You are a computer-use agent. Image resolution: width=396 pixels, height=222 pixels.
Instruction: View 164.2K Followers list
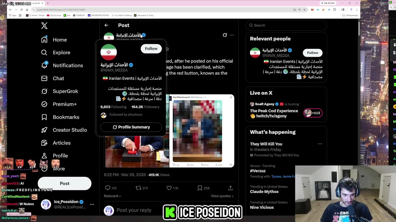click(145, 107)
